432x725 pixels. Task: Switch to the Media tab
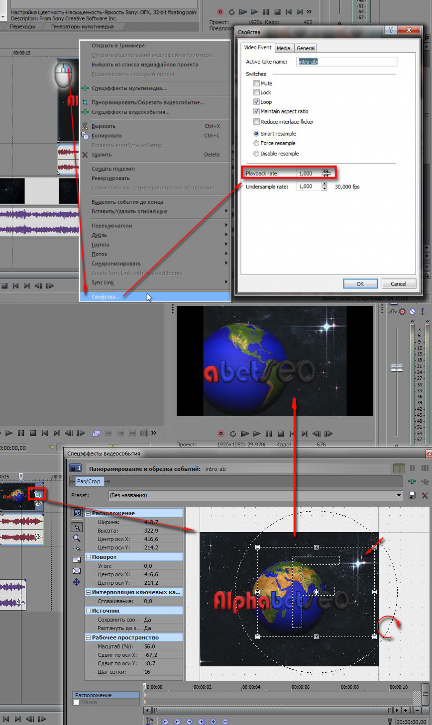284,48
